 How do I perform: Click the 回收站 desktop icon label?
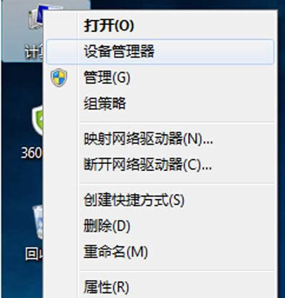click(x=34, y=255)
